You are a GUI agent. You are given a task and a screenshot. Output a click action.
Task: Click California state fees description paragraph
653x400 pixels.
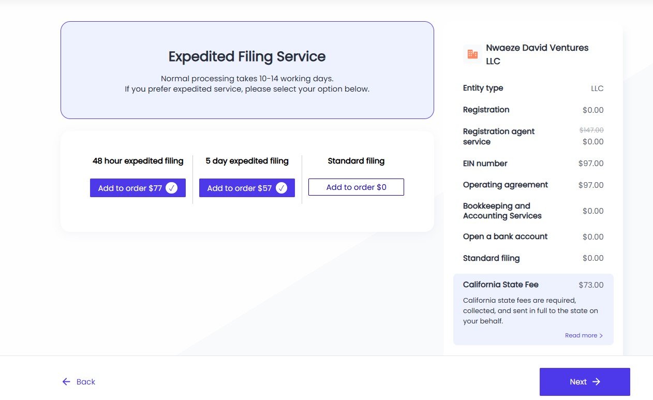[x=530, y=310]
